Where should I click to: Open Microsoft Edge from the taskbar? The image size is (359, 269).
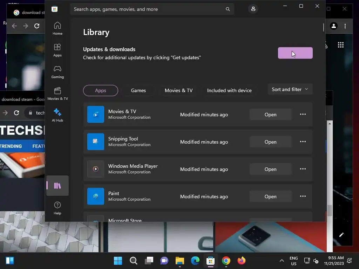pos(195,261)
